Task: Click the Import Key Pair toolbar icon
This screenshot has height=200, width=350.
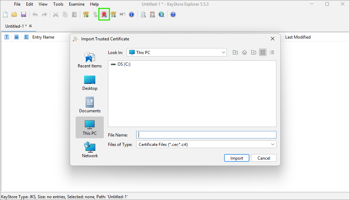Action: (113, 14)
